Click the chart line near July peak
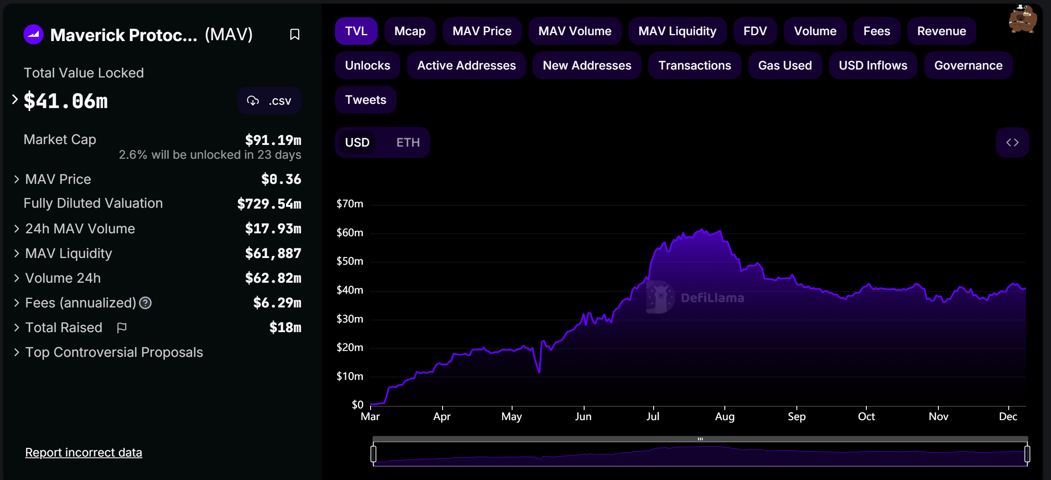 pyautogui.click(x=701, y=230)
